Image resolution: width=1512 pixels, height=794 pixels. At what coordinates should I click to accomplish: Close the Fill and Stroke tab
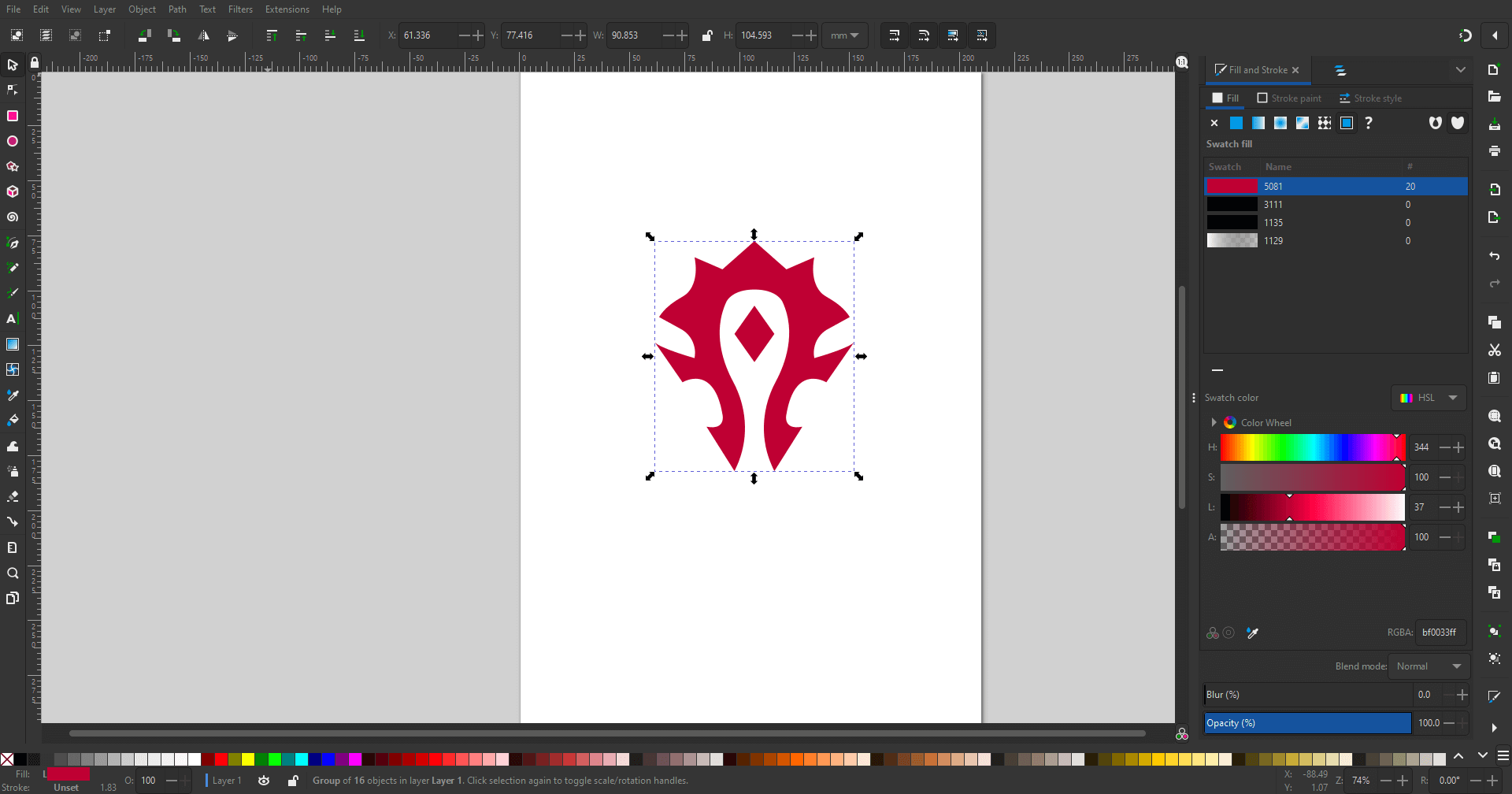1295,70
